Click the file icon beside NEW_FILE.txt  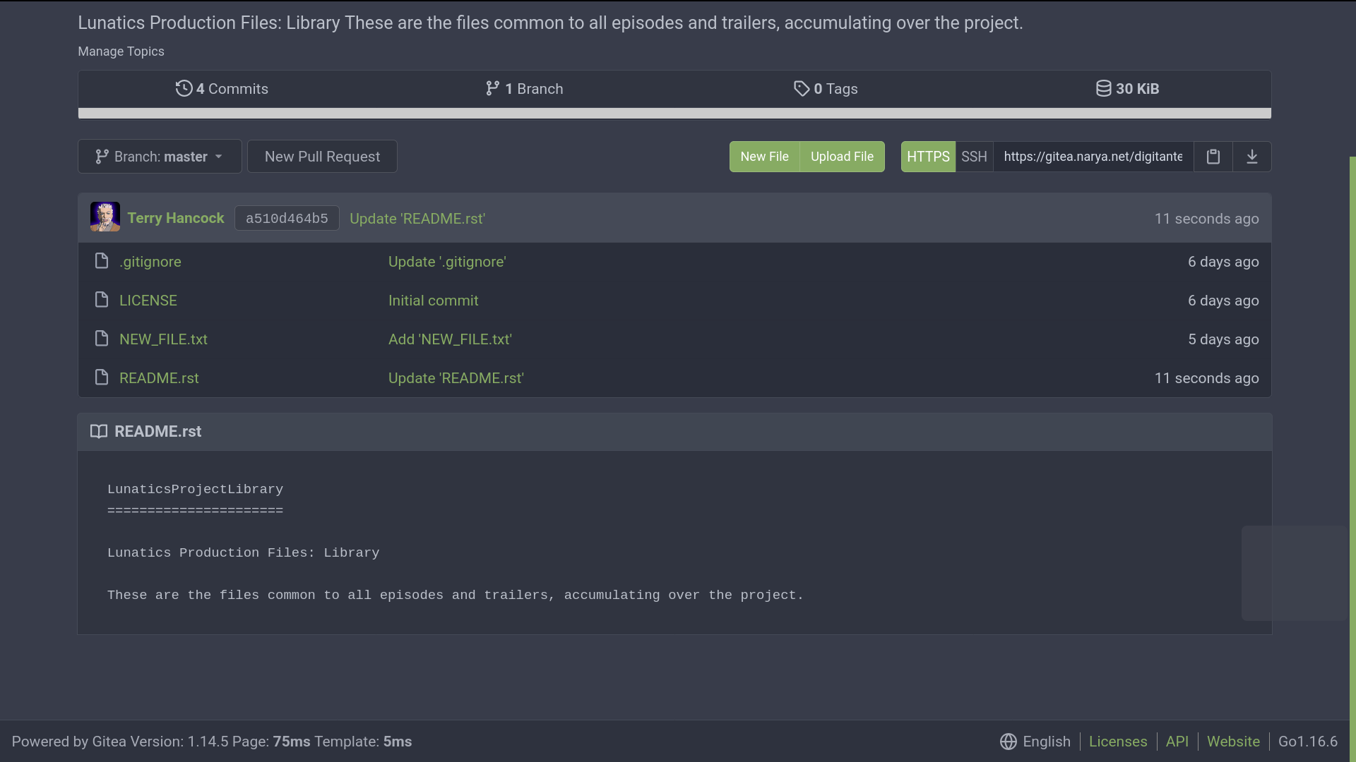102,339
